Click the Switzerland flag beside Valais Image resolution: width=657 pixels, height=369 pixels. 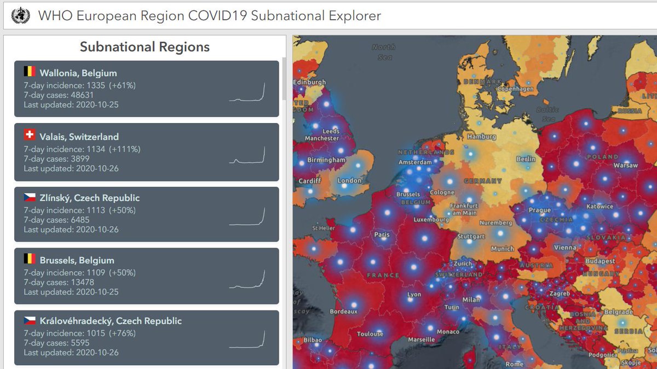click(x=30, y=136)
